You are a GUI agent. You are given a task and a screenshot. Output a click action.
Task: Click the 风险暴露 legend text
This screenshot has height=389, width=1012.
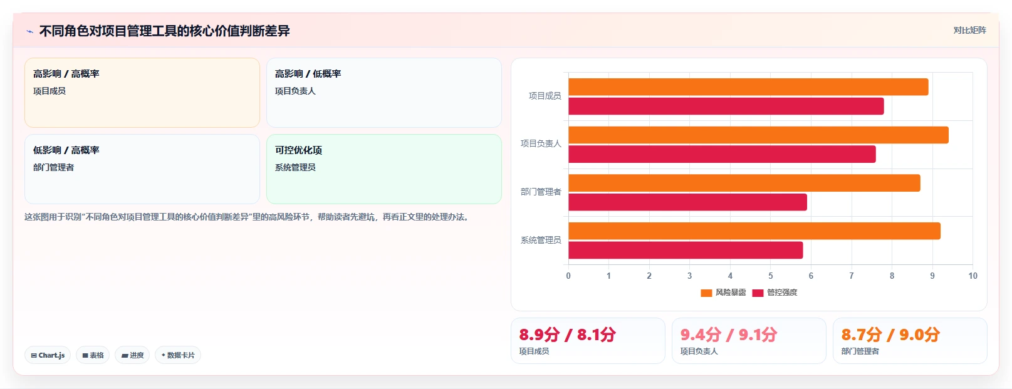pyautogui.click(x=731, y=293)
